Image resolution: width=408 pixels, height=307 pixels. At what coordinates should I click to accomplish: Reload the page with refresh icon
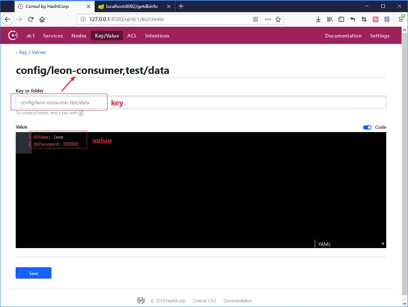pyautogui.click(x=31, y=19)
